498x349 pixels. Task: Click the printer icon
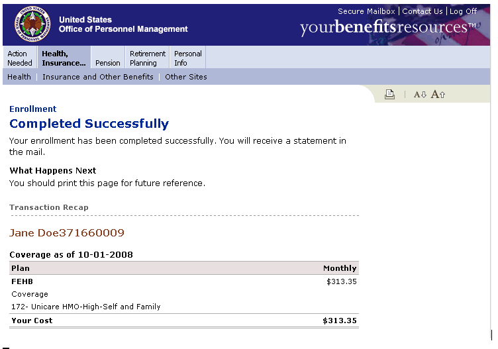click(x=389, y=95)
